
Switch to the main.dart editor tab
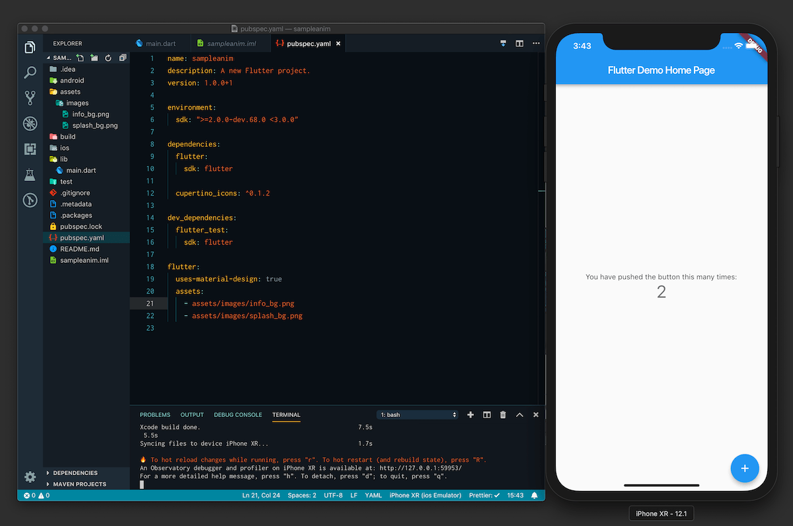[159, 44]
